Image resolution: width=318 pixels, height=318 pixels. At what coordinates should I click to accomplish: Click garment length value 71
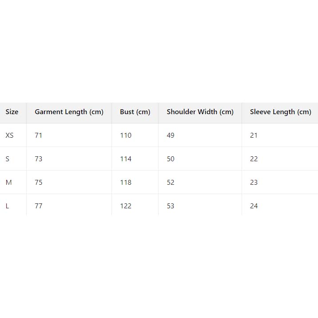pos(39,135)
